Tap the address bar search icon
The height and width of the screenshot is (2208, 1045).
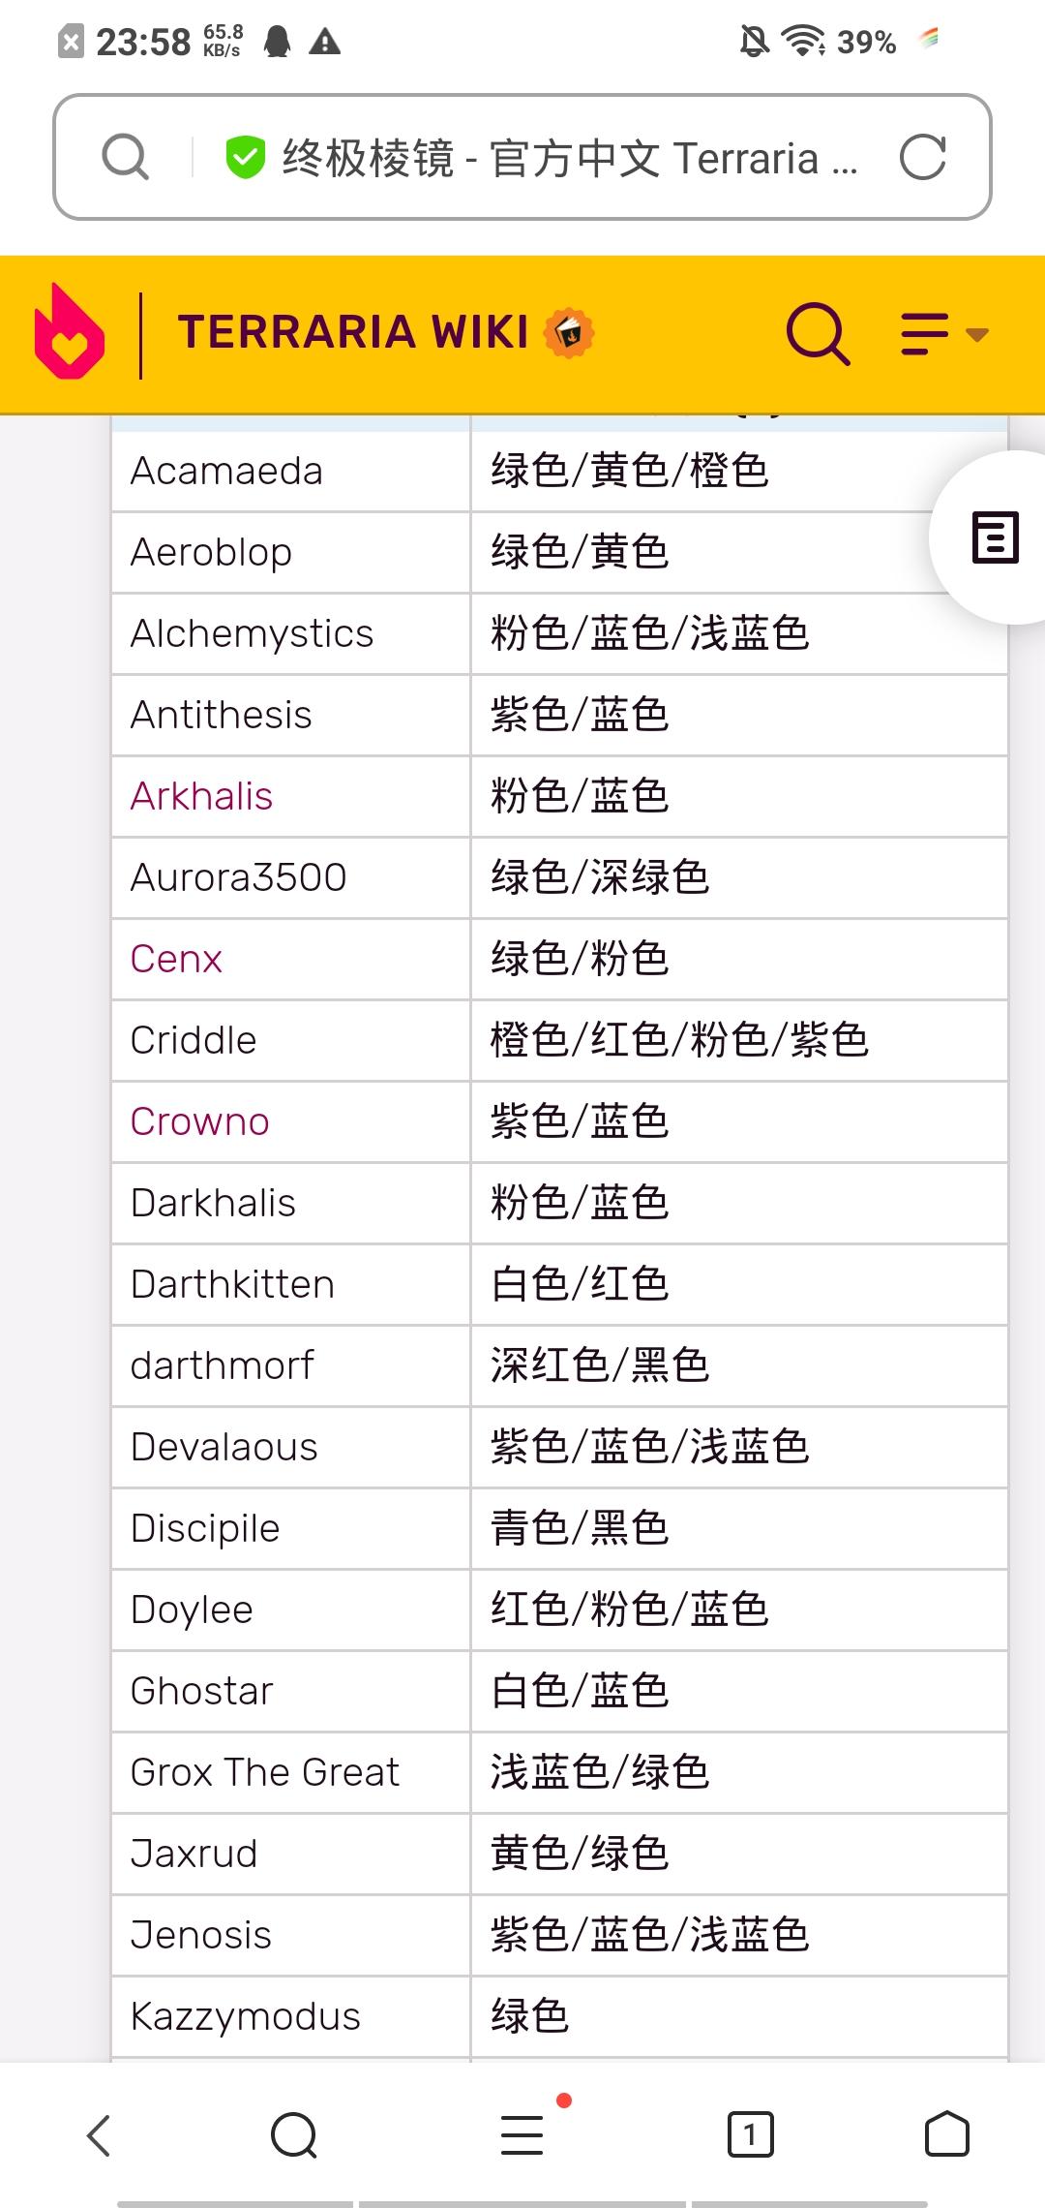(126, 157)
